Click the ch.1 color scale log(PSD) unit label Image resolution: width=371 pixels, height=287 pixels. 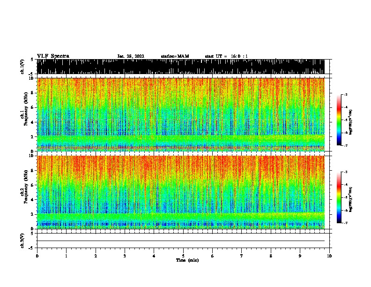[x=351, y=122]
